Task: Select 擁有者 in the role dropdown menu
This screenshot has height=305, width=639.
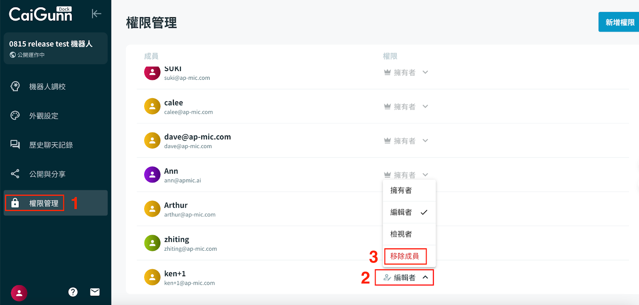Action: tap(401, 190)
